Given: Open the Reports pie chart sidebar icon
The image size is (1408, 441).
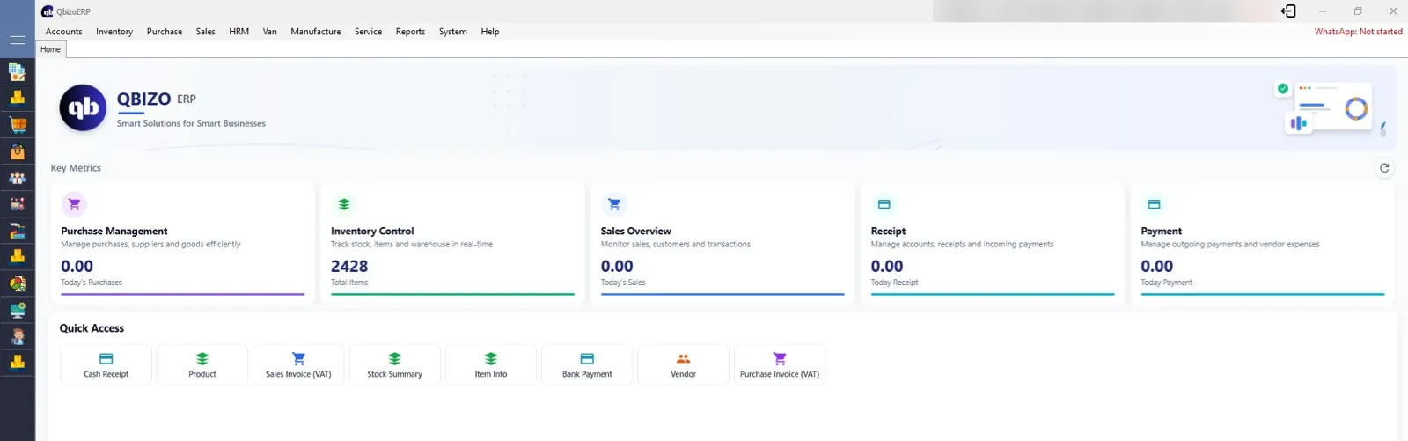Looking at the screenshot, I should click(17, 283).
